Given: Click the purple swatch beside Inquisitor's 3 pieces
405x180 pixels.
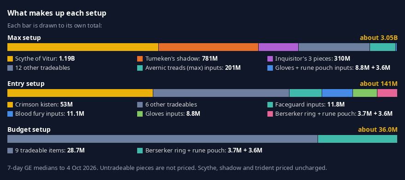Looking at the screenshot, I should (270, 59).
